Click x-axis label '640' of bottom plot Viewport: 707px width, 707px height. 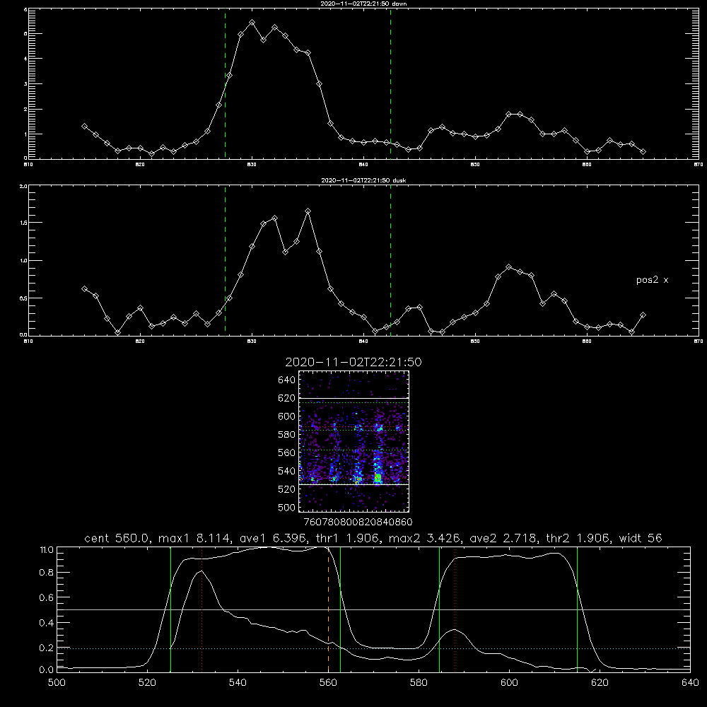click(x=690, y=683)
